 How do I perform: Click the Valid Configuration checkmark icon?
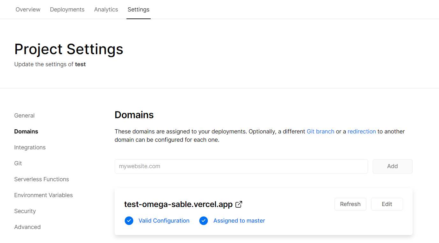[x=129, y=221]
